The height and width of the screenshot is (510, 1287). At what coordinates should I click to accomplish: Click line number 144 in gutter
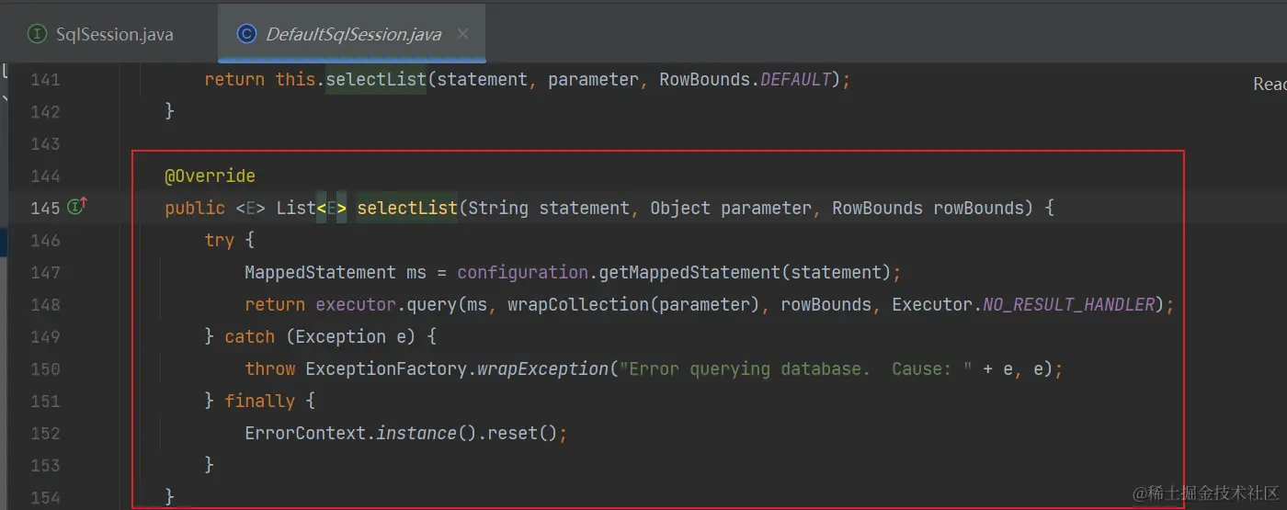[x=44, y=176]
